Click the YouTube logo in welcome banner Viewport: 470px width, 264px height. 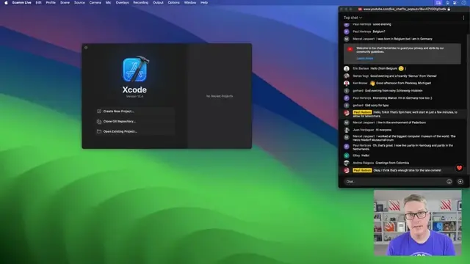click(x=350, y=49)
